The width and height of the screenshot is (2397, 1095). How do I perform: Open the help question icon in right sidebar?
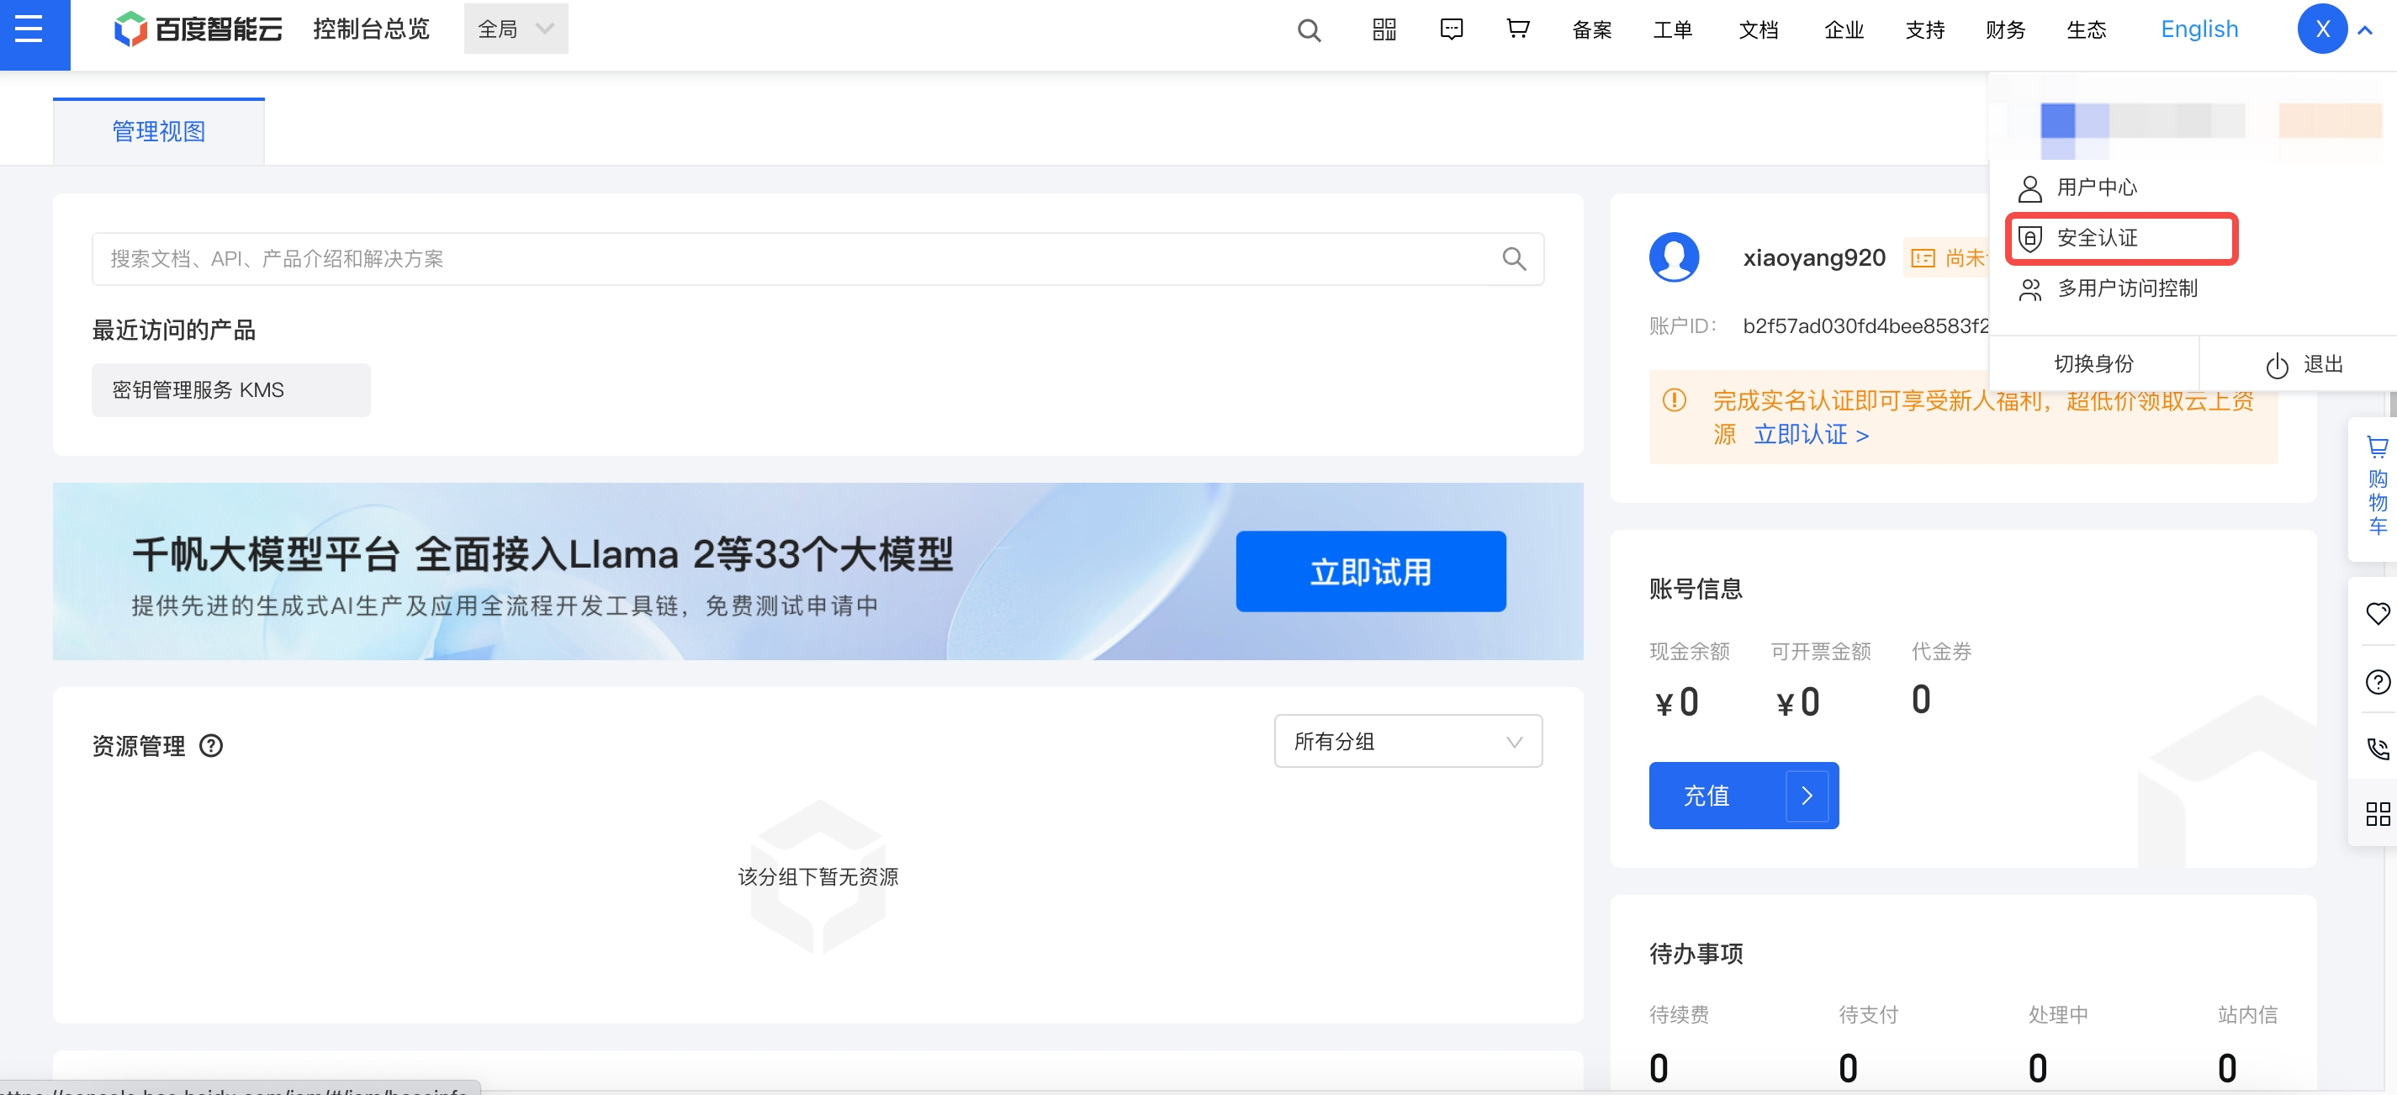(2377, 682)
